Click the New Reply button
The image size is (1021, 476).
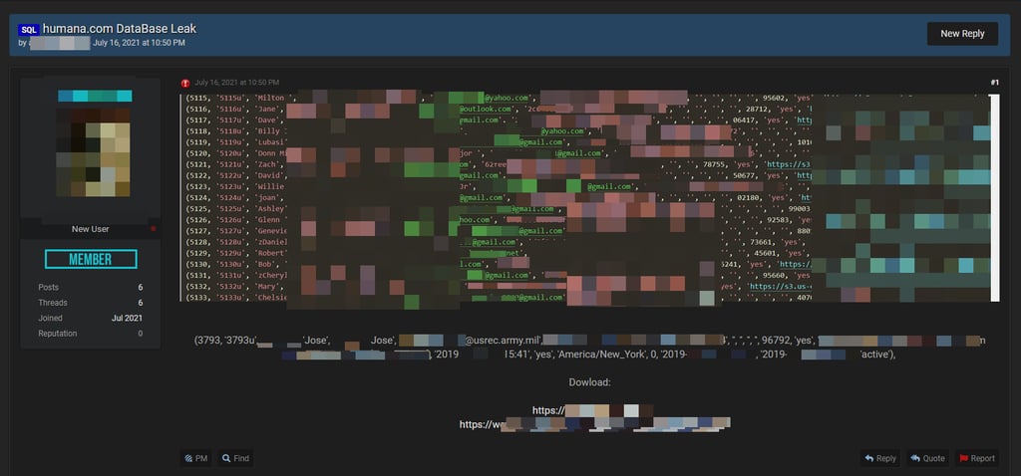point(962,34)
